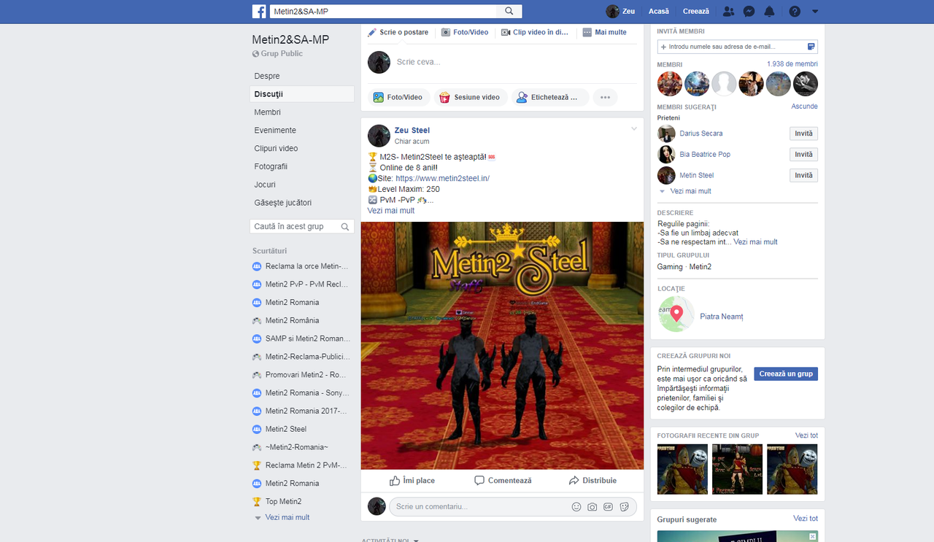Open the metin2steel.in site link

coord(442,178)
